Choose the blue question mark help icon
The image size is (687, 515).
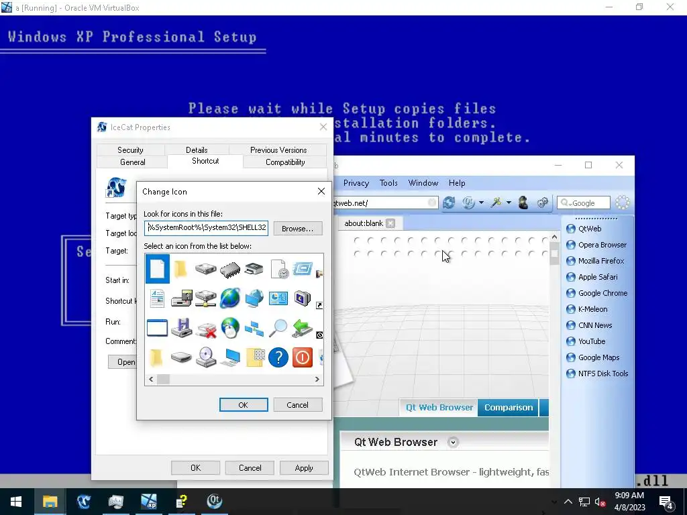[278, 357]
